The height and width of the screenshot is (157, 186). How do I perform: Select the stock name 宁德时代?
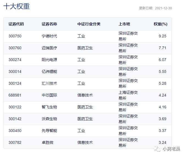49,36
